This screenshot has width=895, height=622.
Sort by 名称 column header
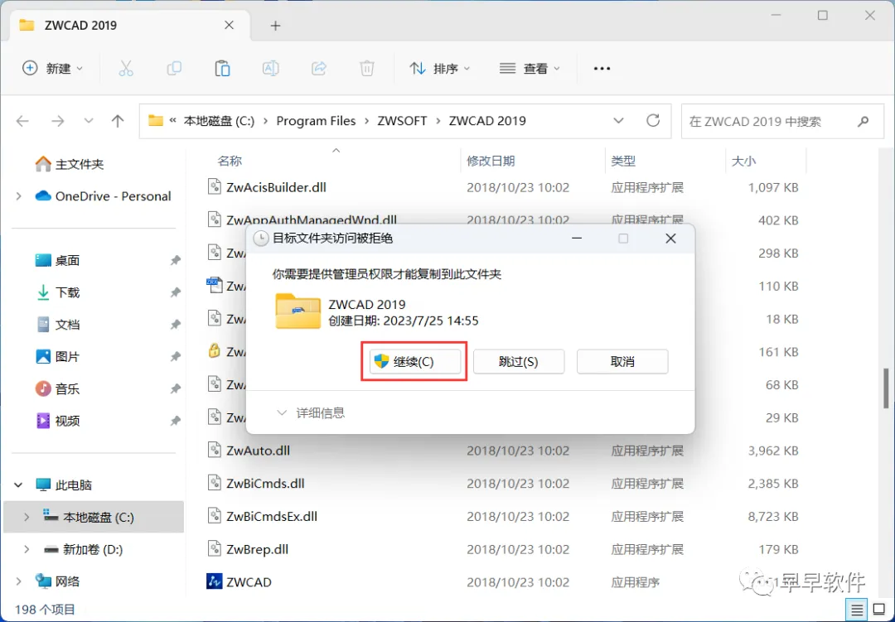coord(230,161)
